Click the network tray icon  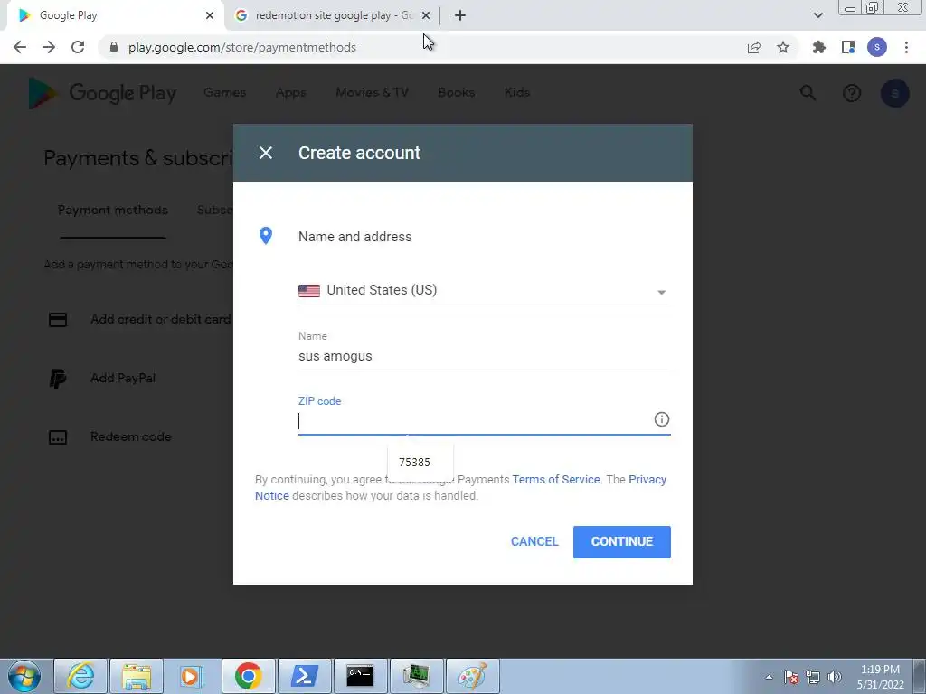click(813, 677)
